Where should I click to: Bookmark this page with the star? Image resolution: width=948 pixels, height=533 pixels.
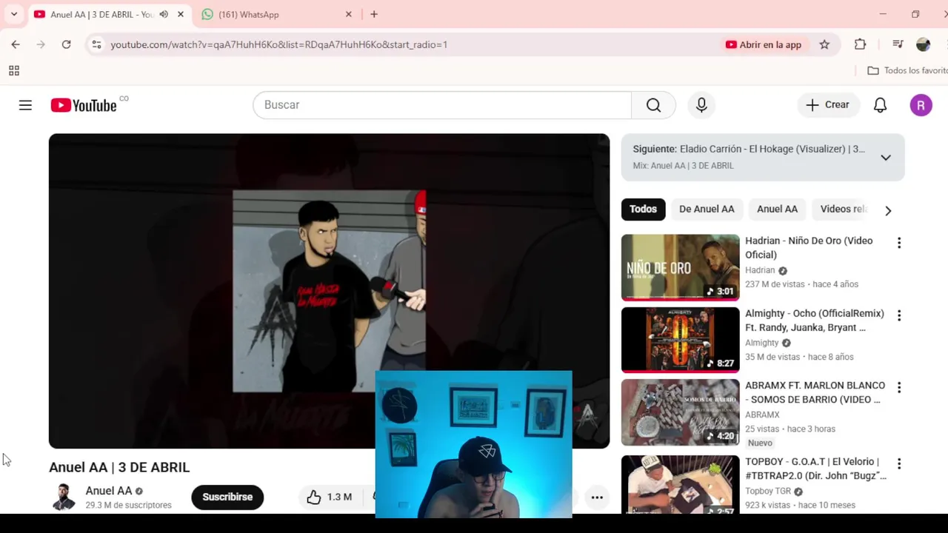pos(824,44)
